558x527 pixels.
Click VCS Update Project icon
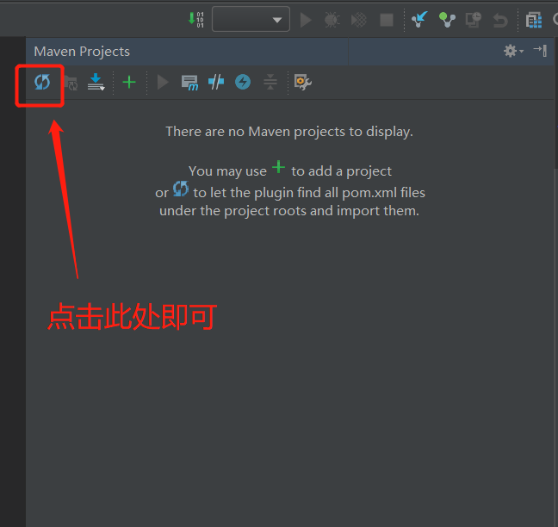click(419, 20)
